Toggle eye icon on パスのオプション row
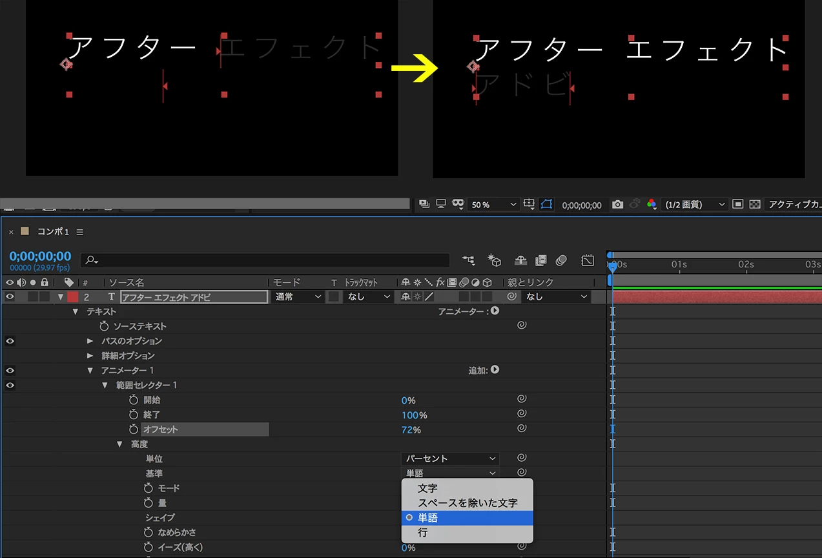This screenshot has height=558, width=822. click(x=10, y=340)
